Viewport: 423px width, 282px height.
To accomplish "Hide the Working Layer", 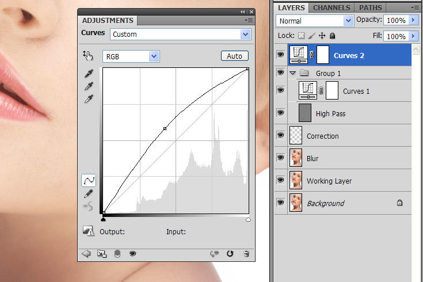I will pos(281,180).
